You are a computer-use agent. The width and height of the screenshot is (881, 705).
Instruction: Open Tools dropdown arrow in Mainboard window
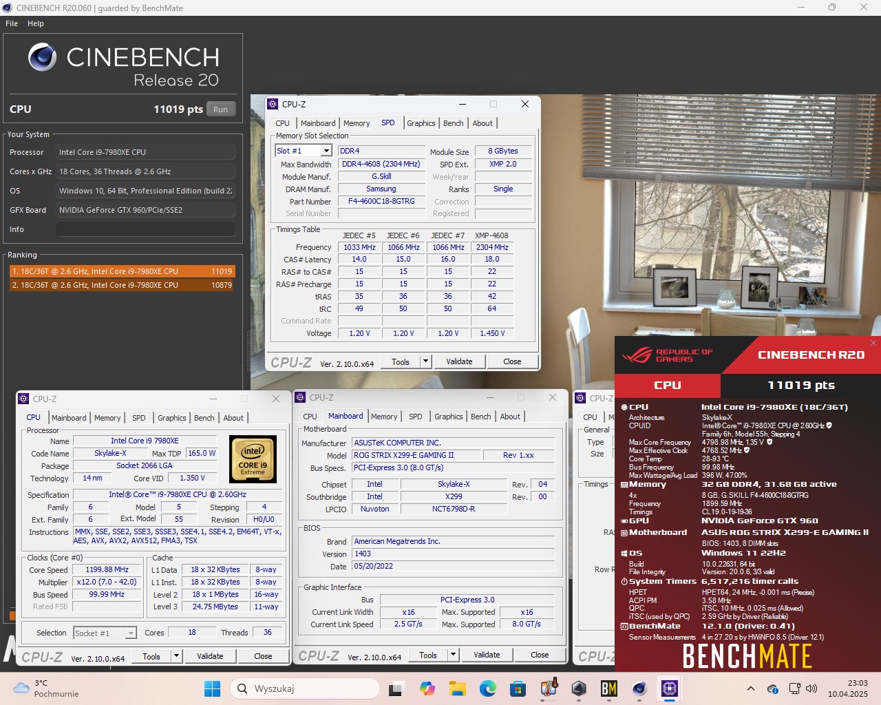pyautogui.click(x=453, y=655)
